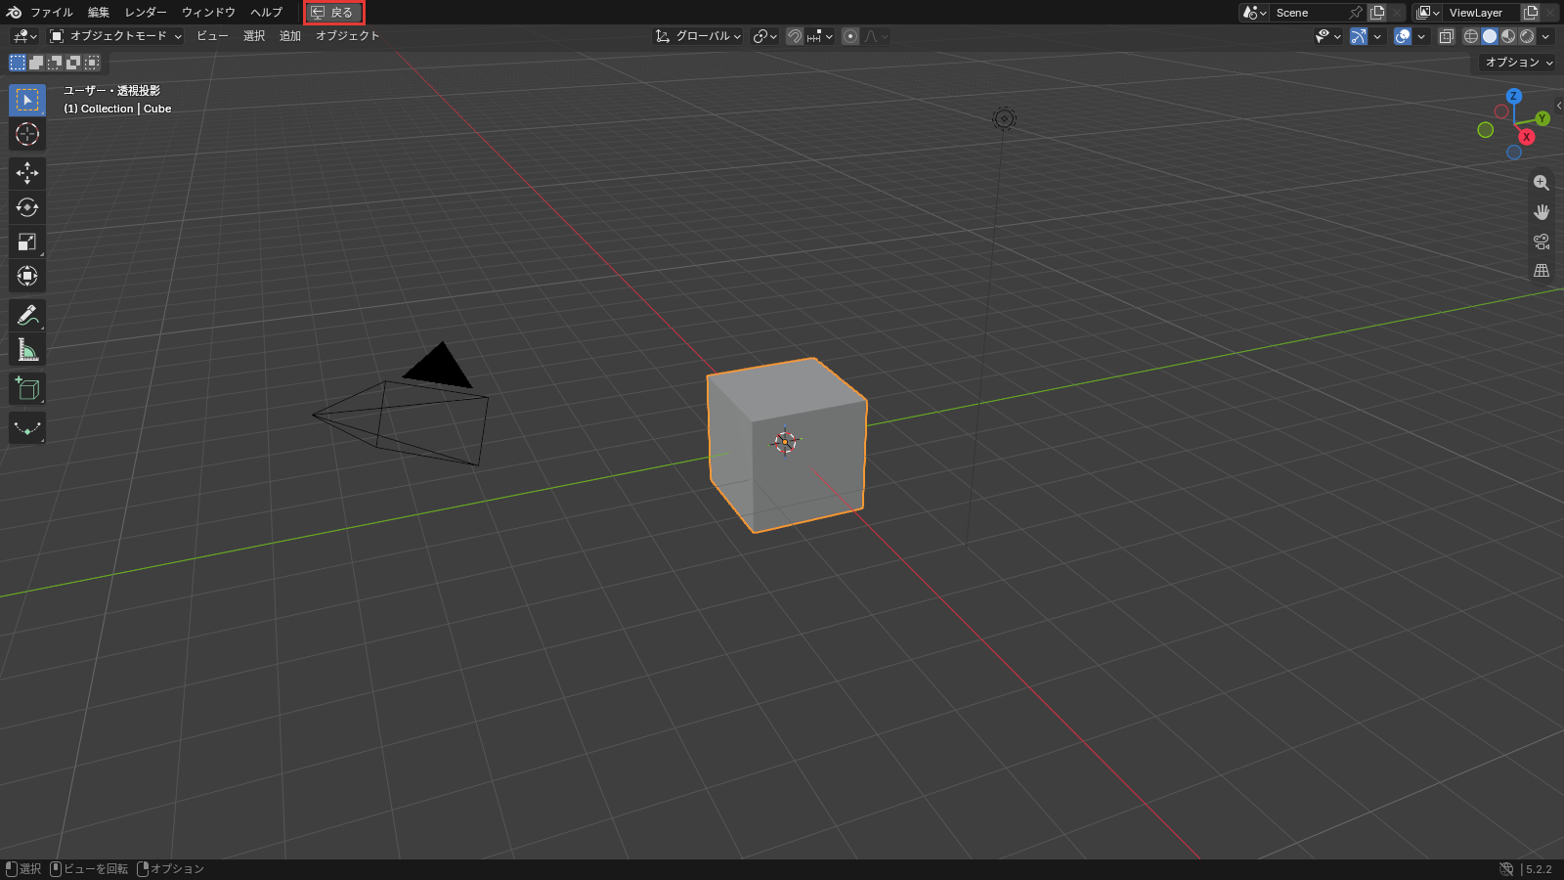Viewport: 1564px width, 880px height.
Task: Pin the Scene with the pin icon
Action: [1356, 13]
